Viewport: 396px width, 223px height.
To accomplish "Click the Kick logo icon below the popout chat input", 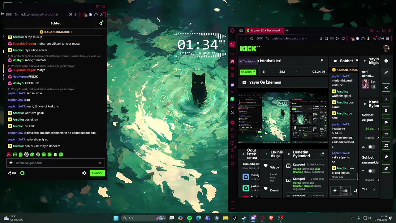I will (22, 173).
